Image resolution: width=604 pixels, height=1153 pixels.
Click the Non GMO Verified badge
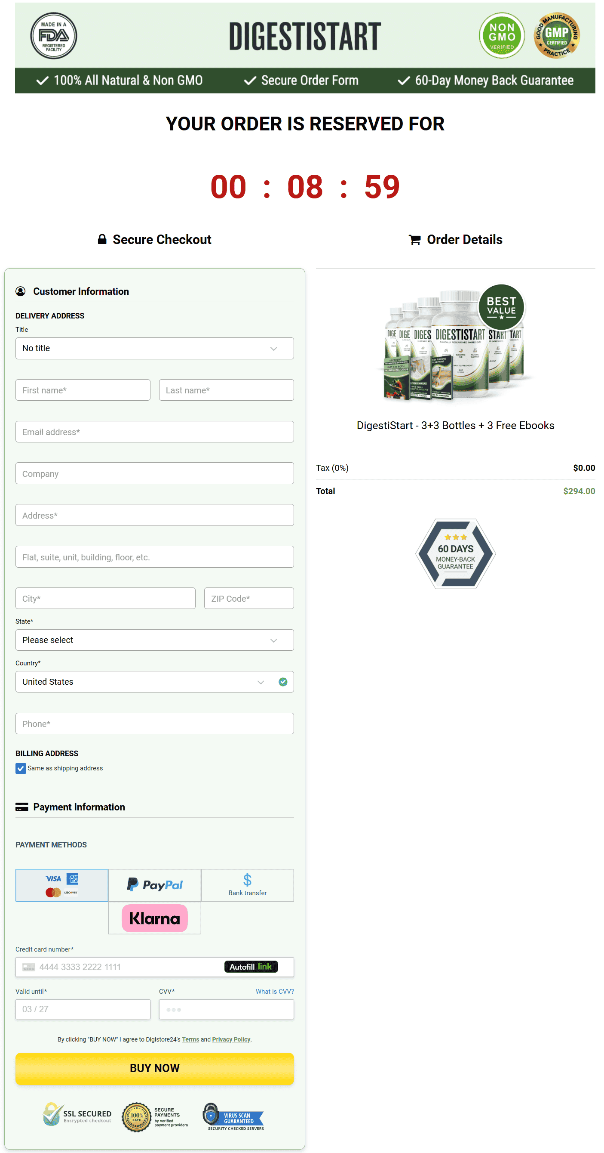501,36
